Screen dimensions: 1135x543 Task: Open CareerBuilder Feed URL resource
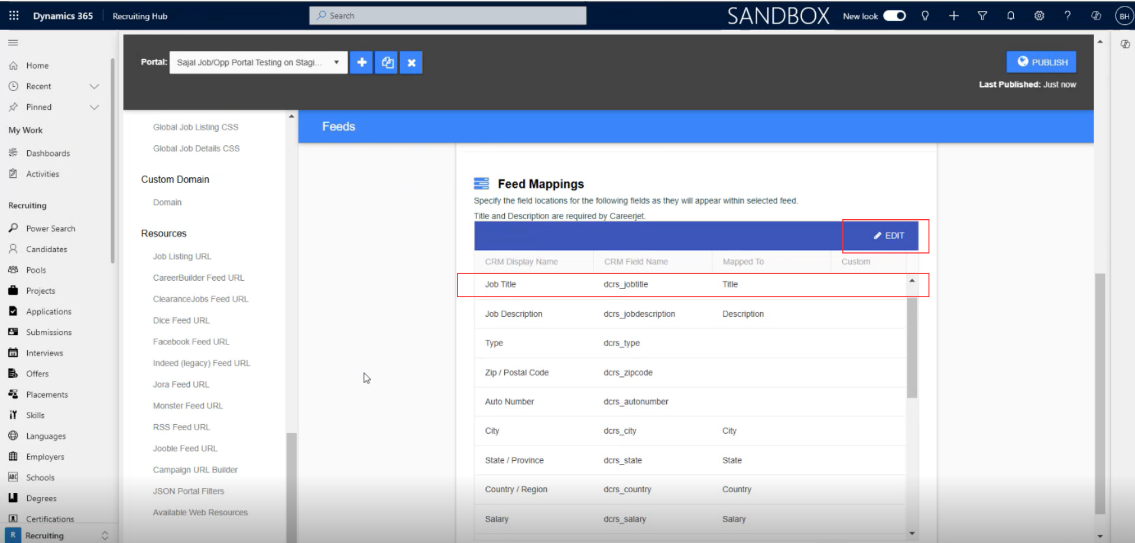pos(199,278)
